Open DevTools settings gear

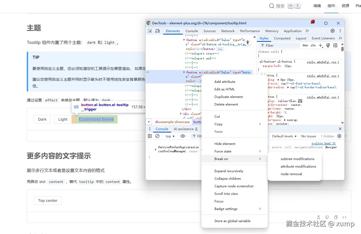(x=333, y=31)
